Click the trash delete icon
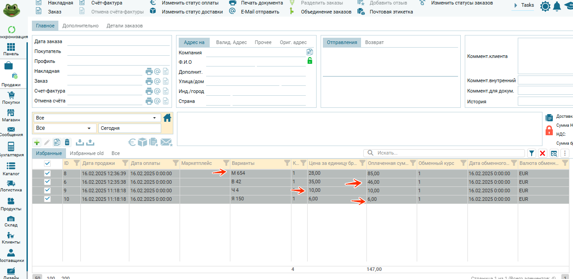 point(67,142)
